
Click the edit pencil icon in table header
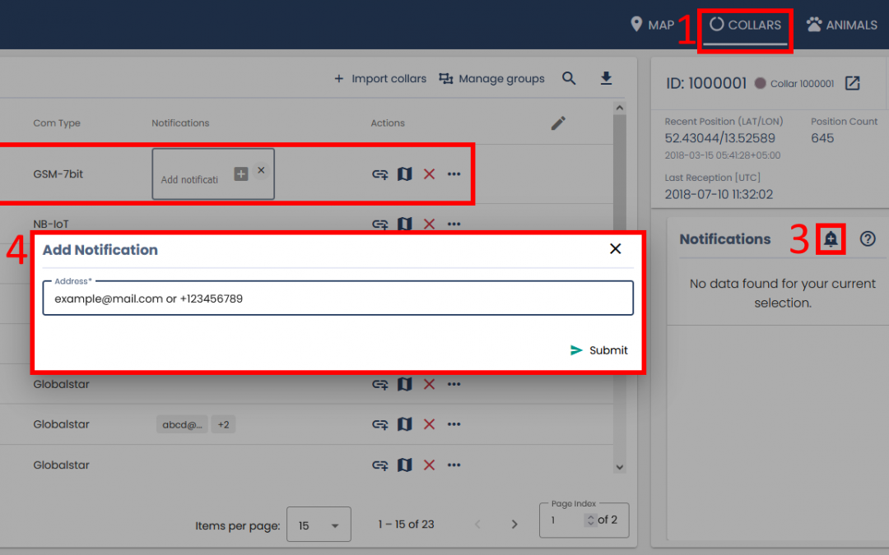558,123
